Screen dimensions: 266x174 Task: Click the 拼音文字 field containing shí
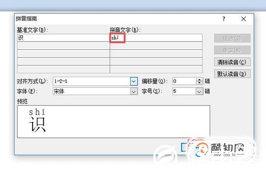tap(156, 38)
